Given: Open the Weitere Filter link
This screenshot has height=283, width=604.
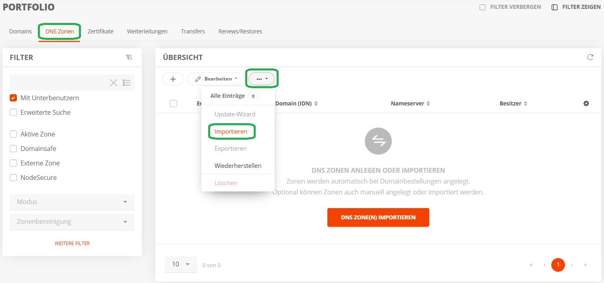Looking at the screenshot, I should coord(72,244).
